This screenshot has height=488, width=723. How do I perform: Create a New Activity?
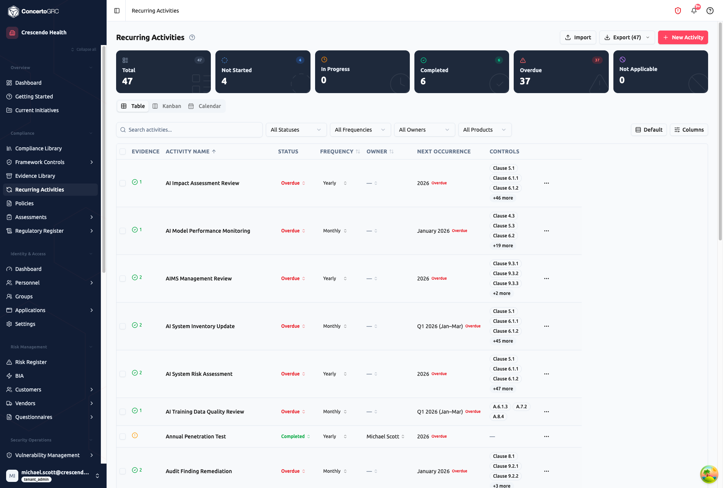[x=683, y=37]
